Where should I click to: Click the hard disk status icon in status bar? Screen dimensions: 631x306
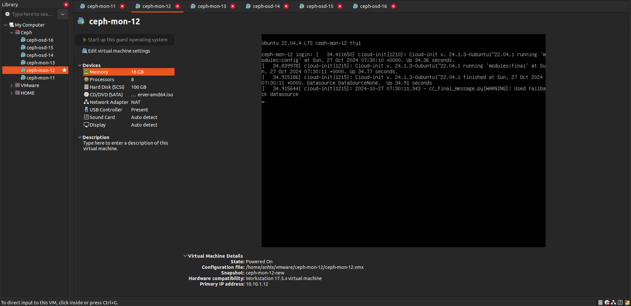pyautogui.click(x=600, y=302)
